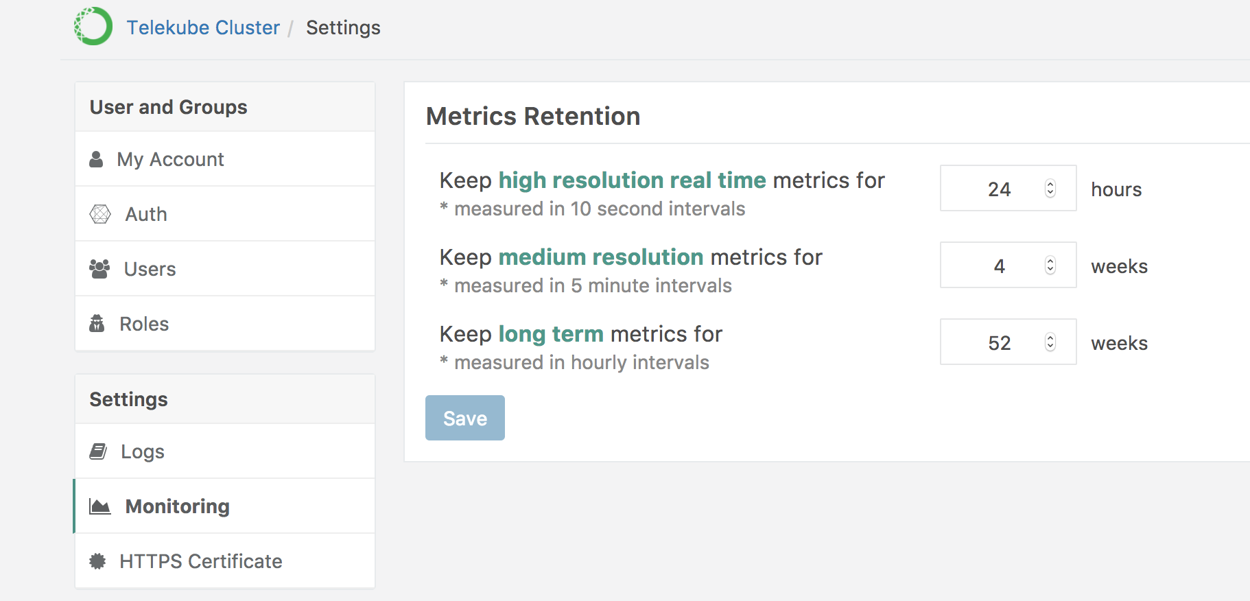Click the Roles spy icon
Screen dimensions: 1250x601
click(x=97, y=324)
